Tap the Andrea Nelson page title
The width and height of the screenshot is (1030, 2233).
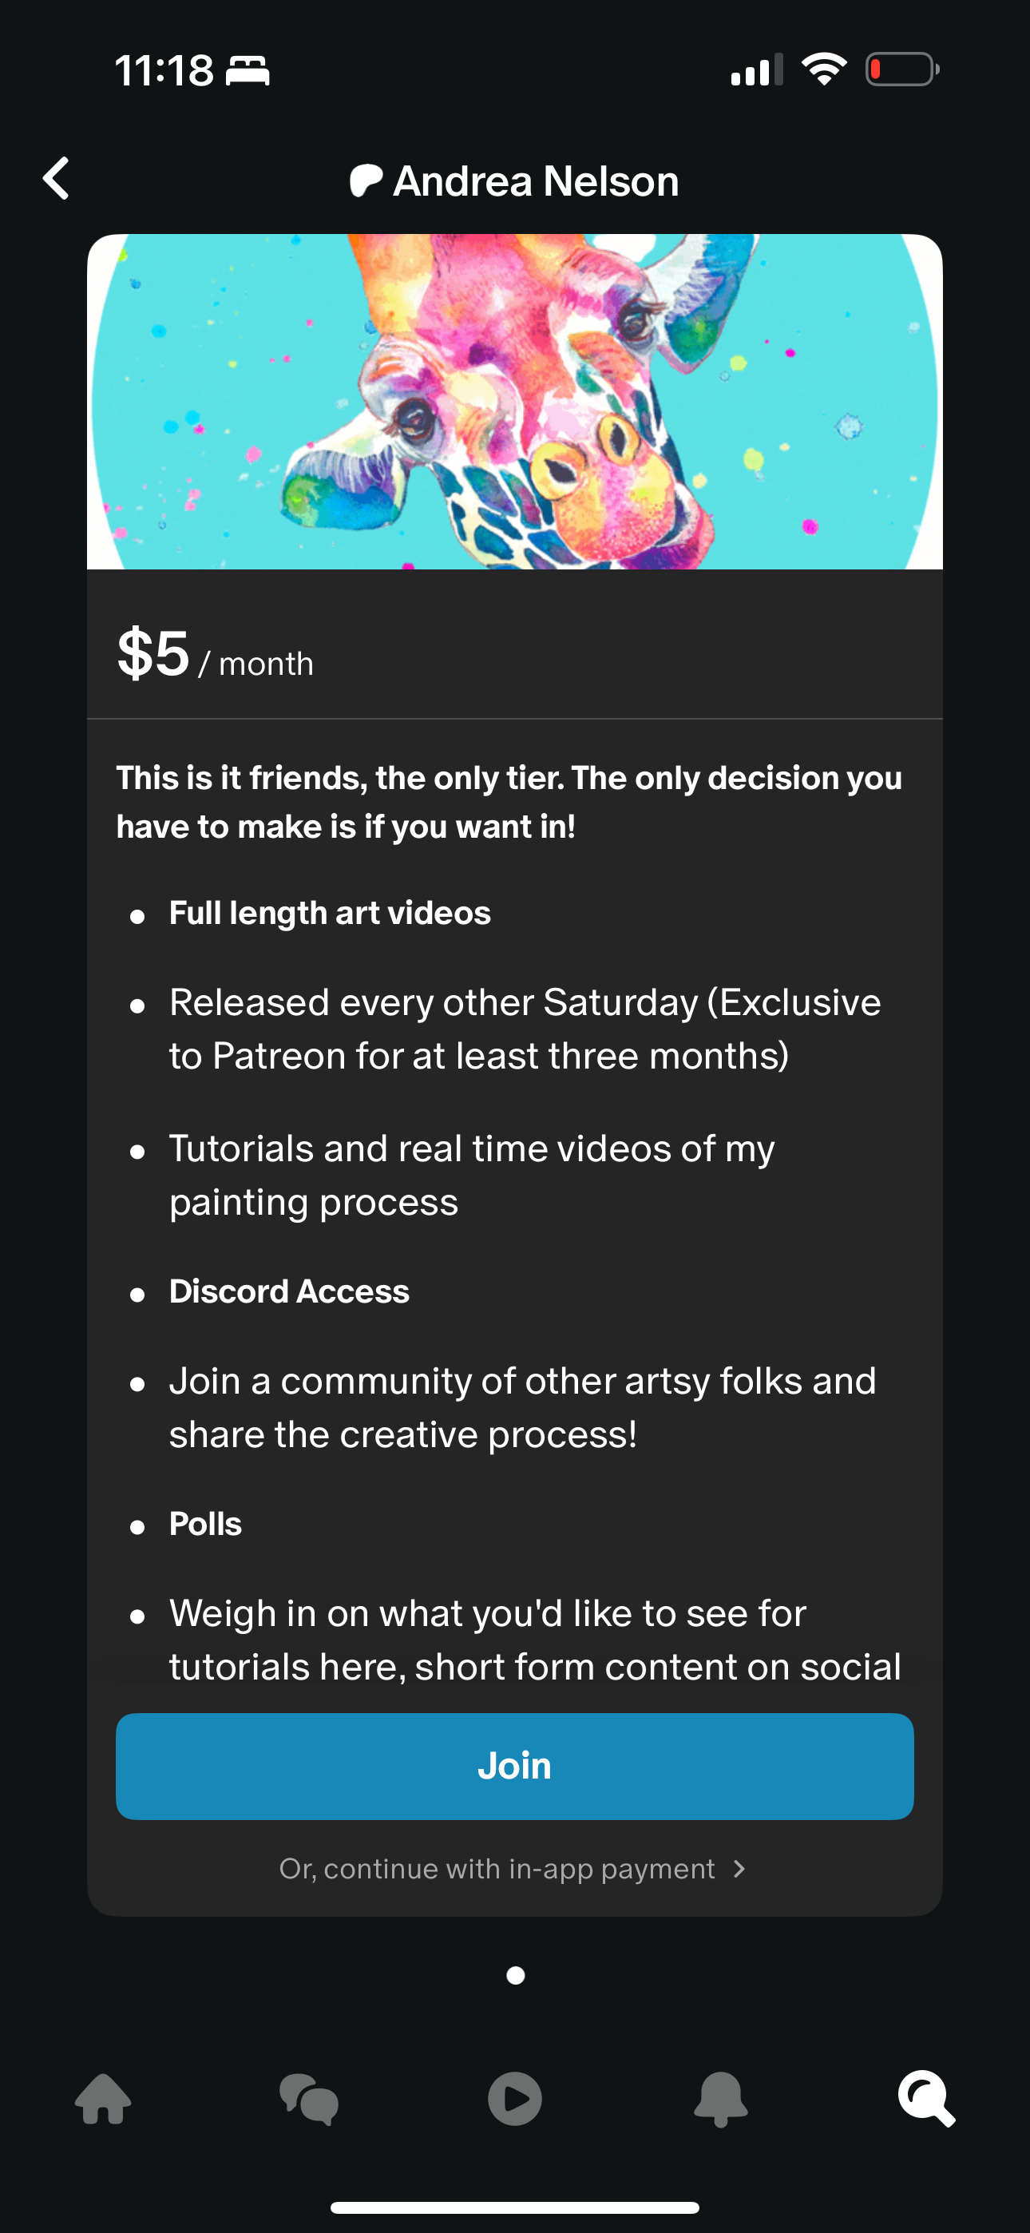click(535, 181)
